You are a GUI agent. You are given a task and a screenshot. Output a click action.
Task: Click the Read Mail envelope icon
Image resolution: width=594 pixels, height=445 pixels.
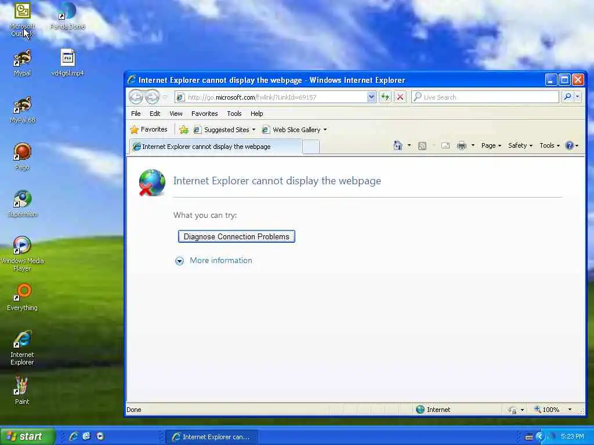point(445,145)
